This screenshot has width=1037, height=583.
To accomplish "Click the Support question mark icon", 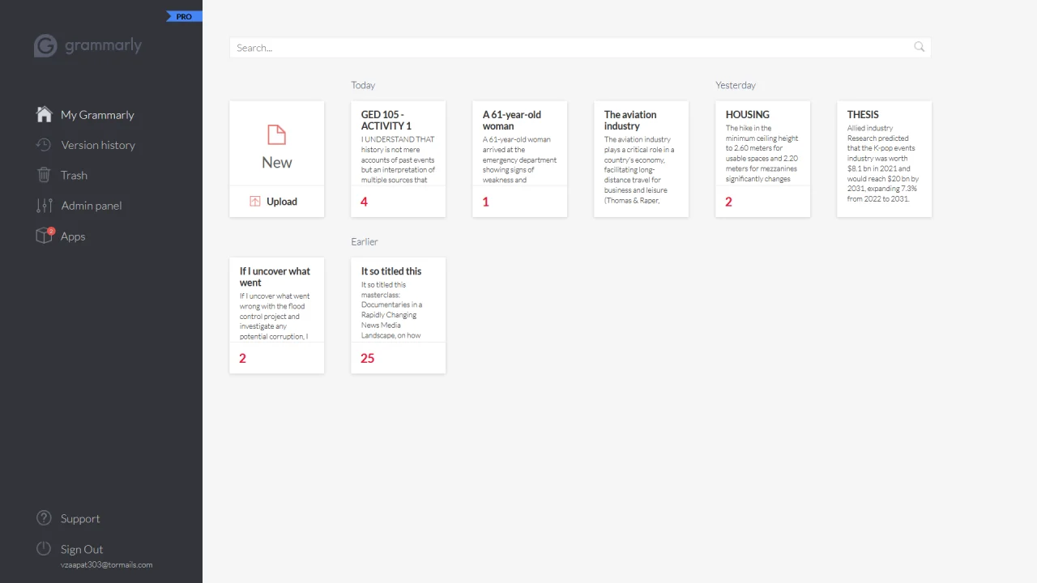I will coord(44,518).
